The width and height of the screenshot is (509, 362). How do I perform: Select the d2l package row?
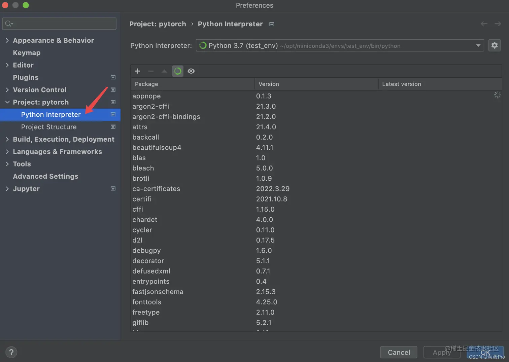(x=316, y=240)
